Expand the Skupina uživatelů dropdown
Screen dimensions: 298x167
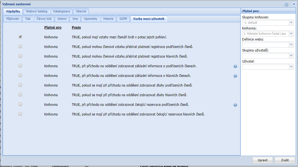point(291,56)
